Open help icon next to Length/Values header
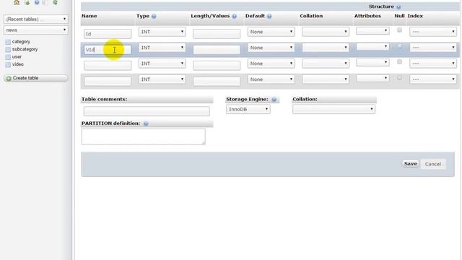462x260 pixels. coord(234,16)
